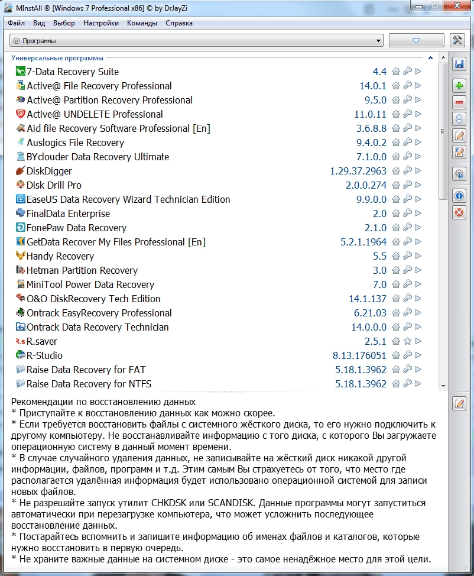474x576 pixels.
Task: Select Active@ UNDELETE Professional entry
Action: [95, 114]
